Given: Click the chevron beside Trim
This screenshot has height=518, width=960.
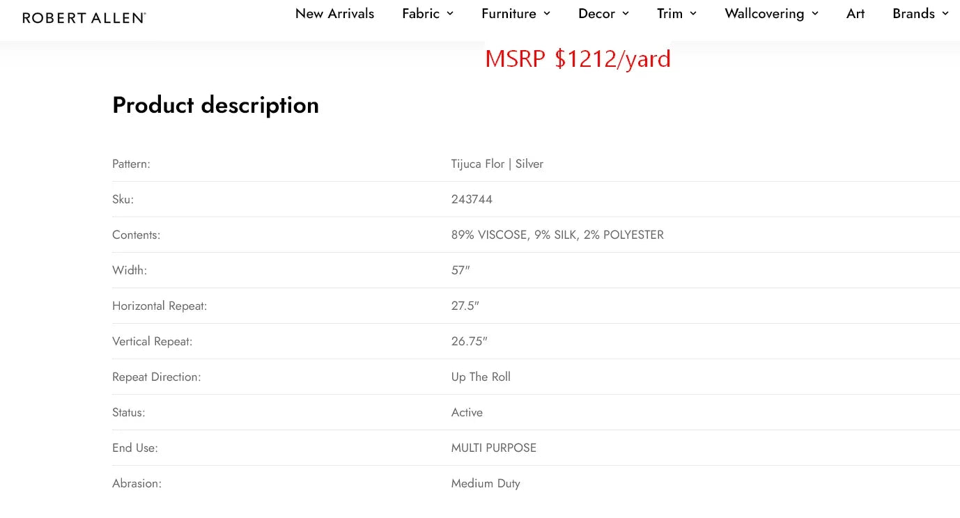Looking at the screenshot, I should (693, 14).
